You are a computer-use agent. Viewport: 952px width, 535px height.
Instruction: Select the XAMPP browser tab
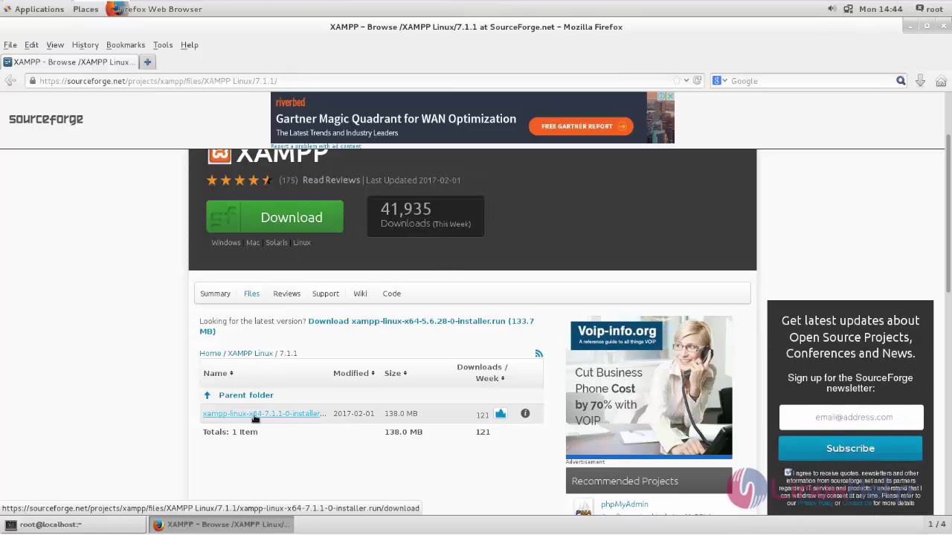[70, 62]
